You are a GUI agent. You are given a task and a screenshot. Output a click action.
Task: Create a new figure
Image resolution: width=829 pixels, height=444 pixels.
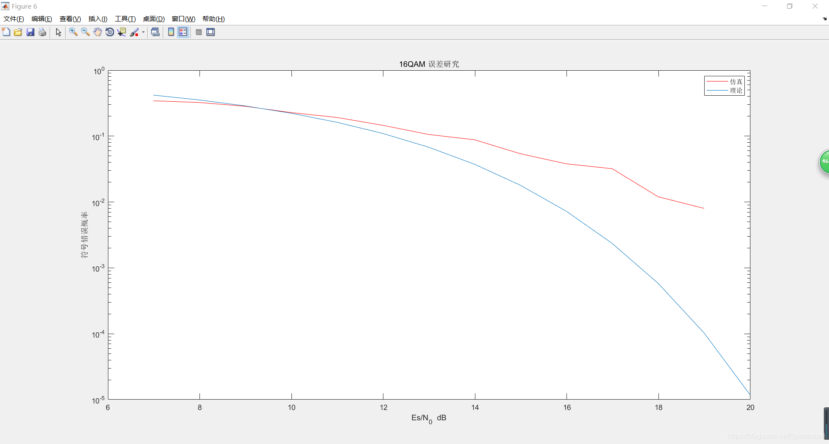[6, 32]
